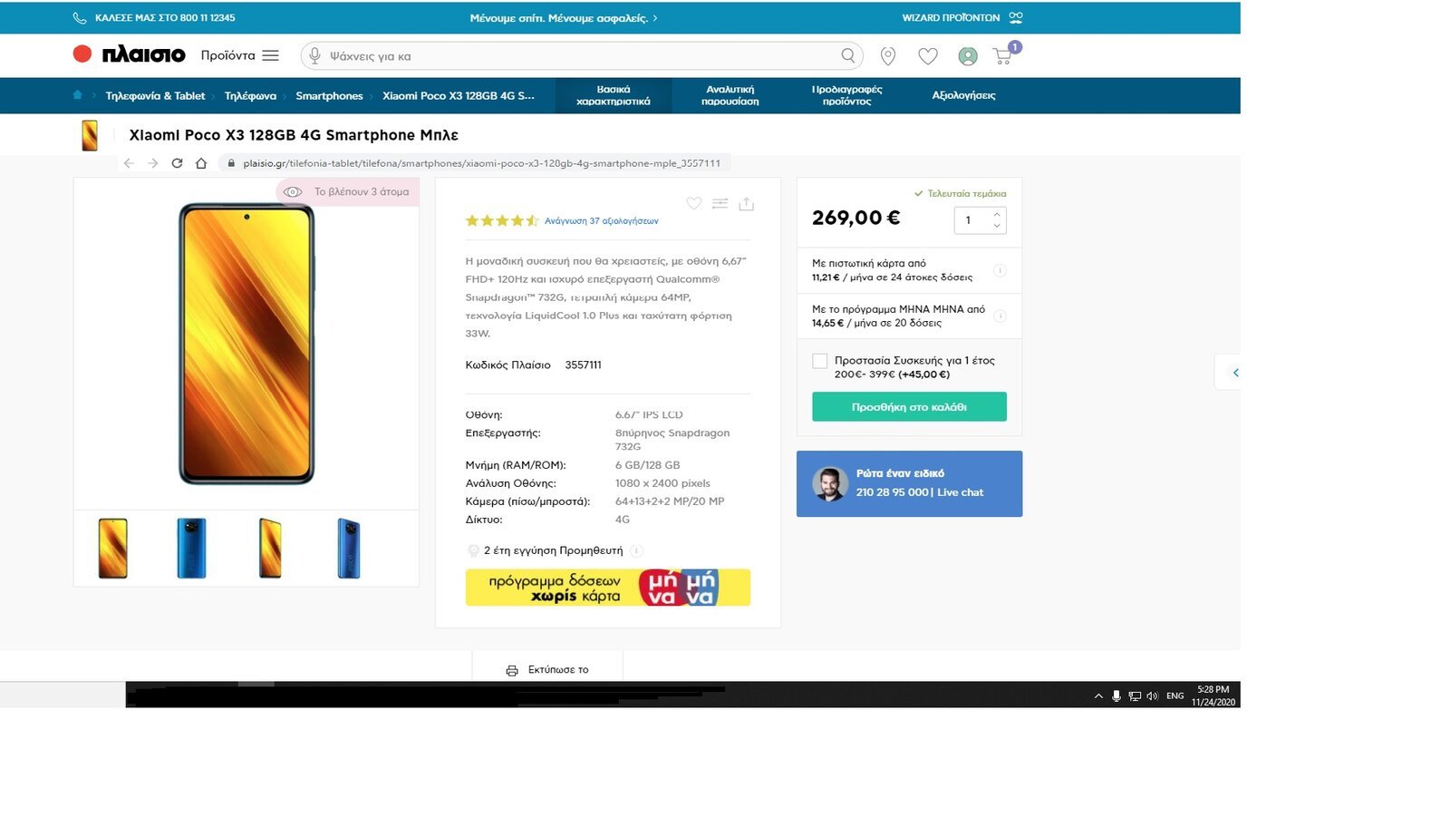
Task: Go to home breadcrumb icon
Action: coord(77,94)
